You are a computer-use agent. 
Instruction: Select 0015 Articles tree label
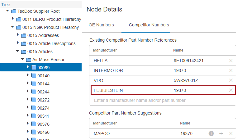point(40,52)
